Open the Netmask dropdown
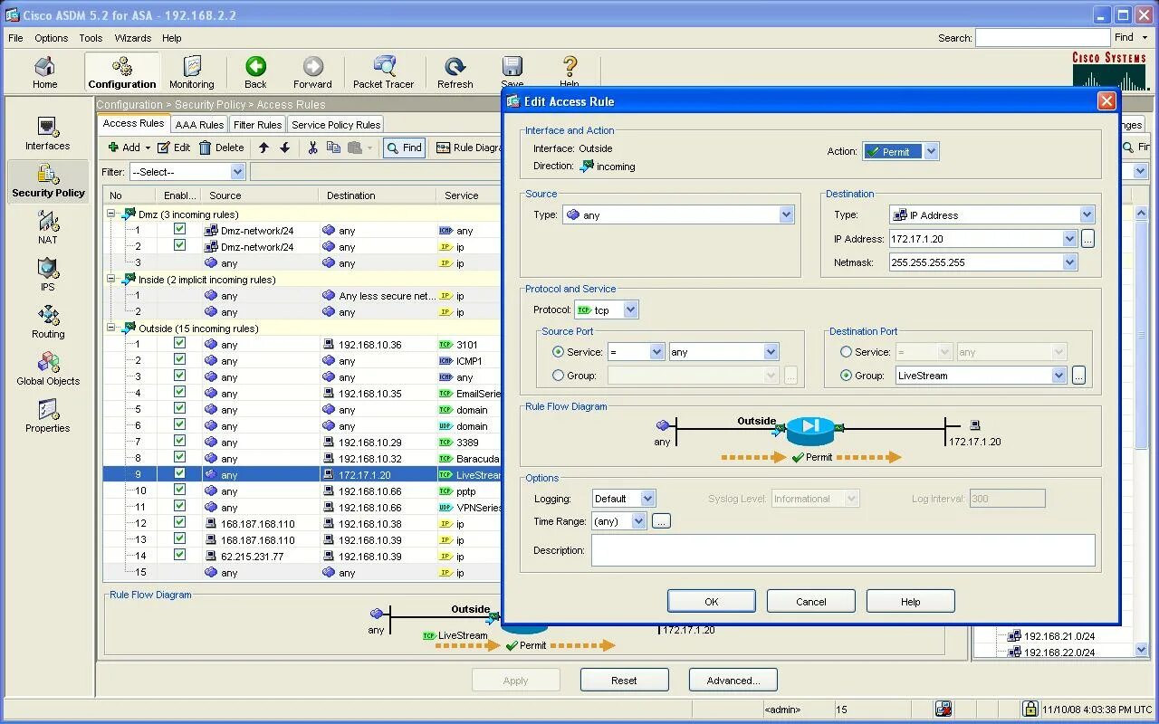 tap(1069, 262)
